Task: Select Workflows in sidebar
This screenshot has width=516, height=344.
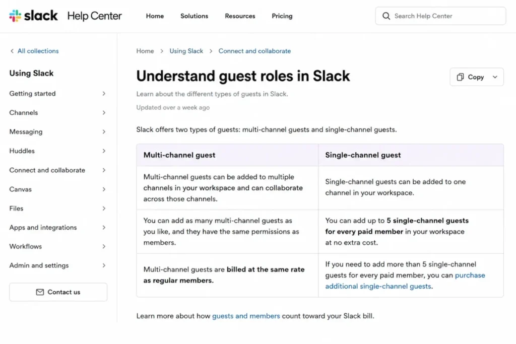Action: pos(26,247)
